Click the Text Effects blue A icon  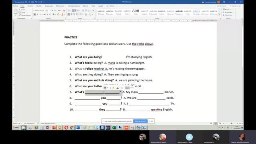point(54,14)
